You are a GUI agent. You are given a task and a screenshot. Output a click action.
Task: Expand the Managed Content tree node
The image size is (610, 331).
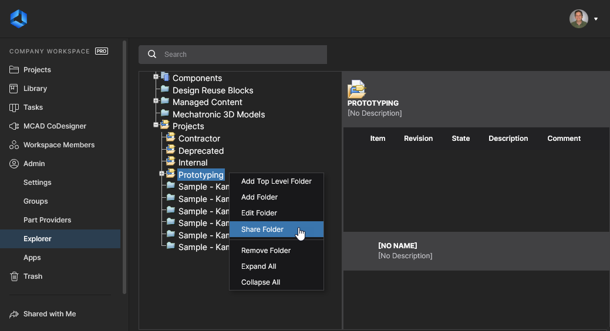click(x=156, y=101)
